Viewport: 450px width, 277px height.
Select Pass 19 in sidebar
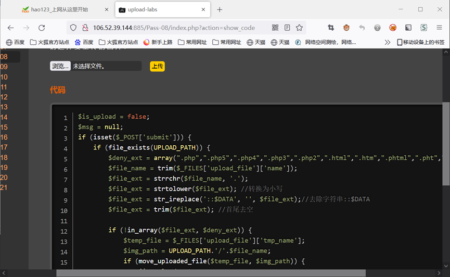[x=4, y=168]
